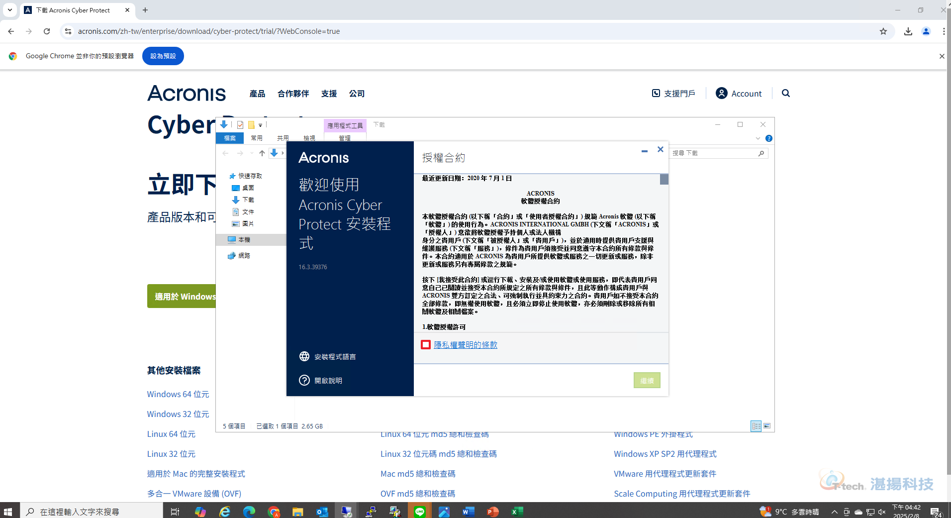Select Application Tools contextual tab in Explorer

pos(345,125)
